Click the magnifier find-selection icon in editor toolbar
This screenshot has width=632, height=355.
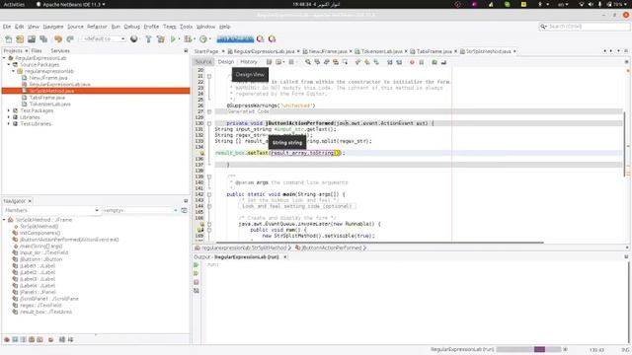tap(308, 62)
